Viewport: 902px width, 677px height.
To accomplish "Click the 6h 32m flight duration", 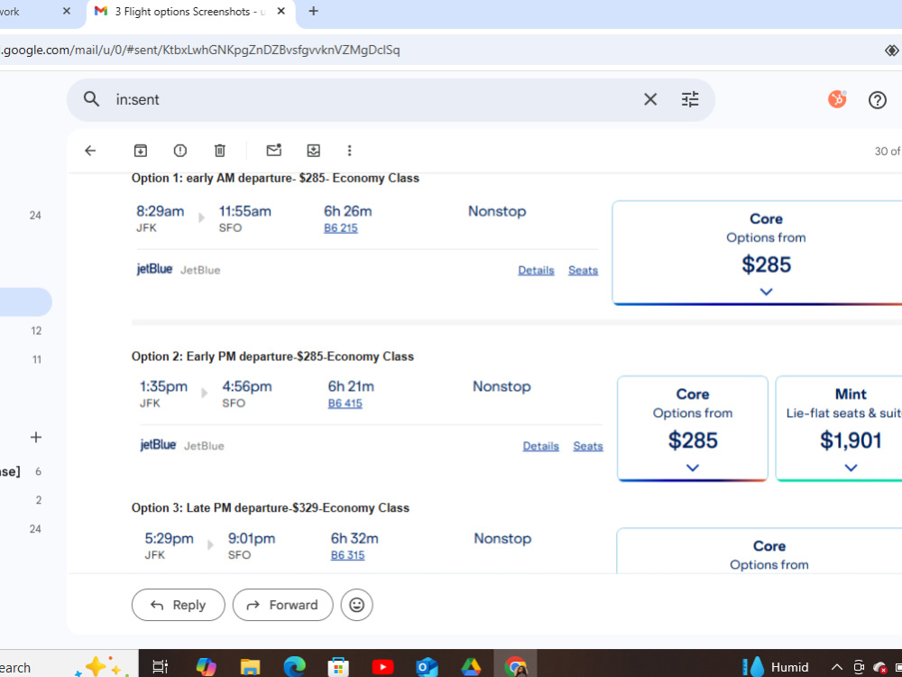I will (x=354, y=538).
